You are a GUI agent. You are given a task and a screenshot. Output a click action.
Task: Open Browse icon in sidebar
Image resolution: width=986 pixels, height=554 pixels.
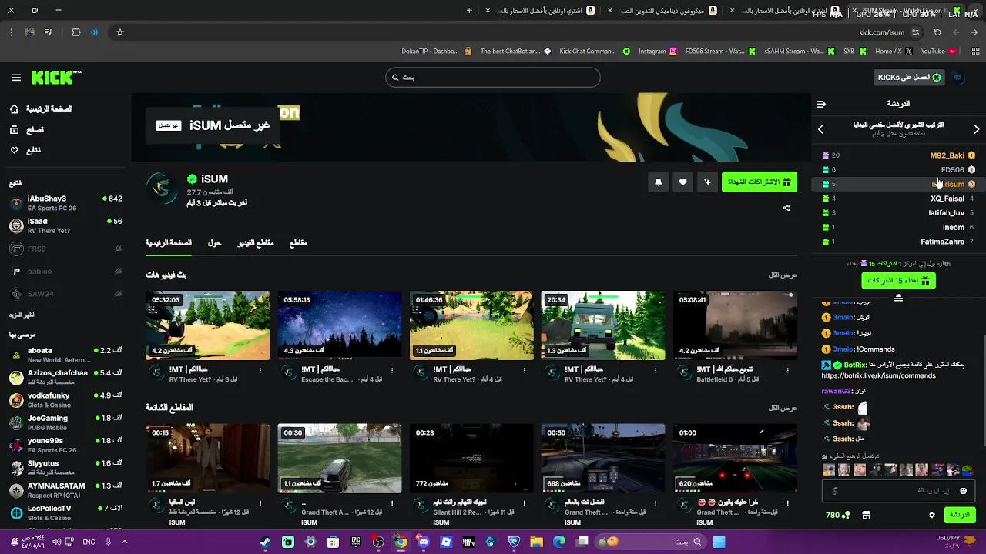click(x=15, y=130)
